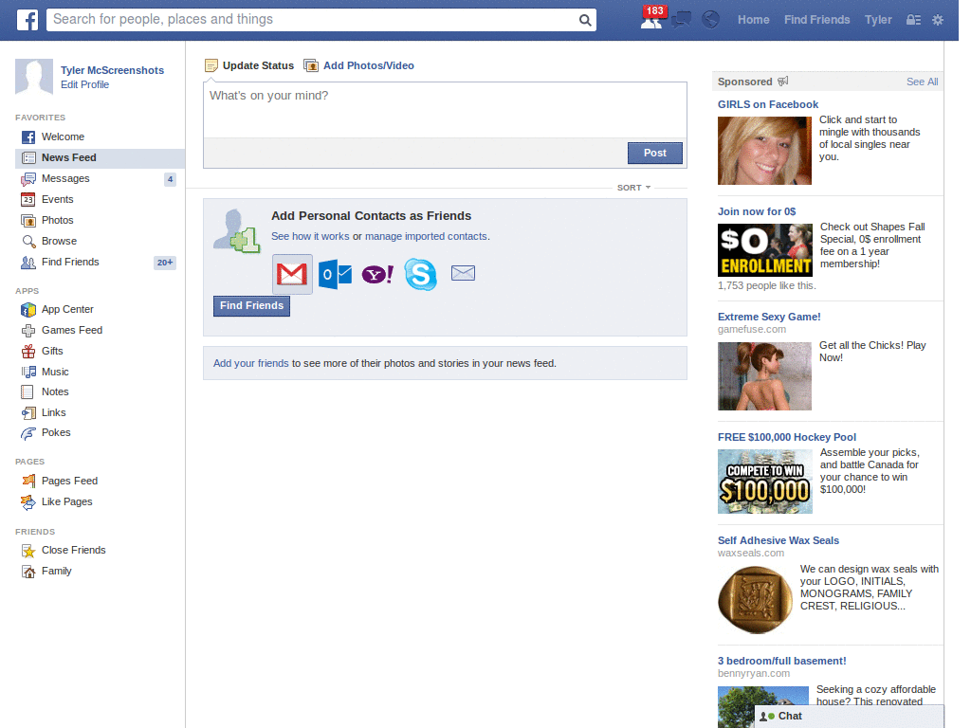Click the $100,000 Hockey Pool ad image

tap(765, 482)
